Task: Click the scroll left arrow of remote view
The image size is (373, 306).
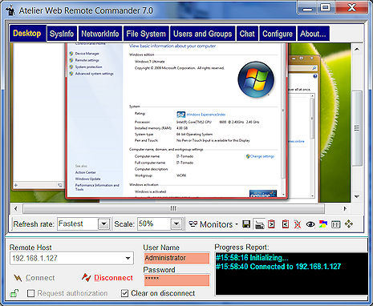Action: tap(16, 208)
